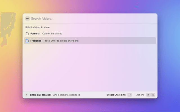Click Press Enter to create share link hint
Screen dimensions: 180x112
[61, 41]
